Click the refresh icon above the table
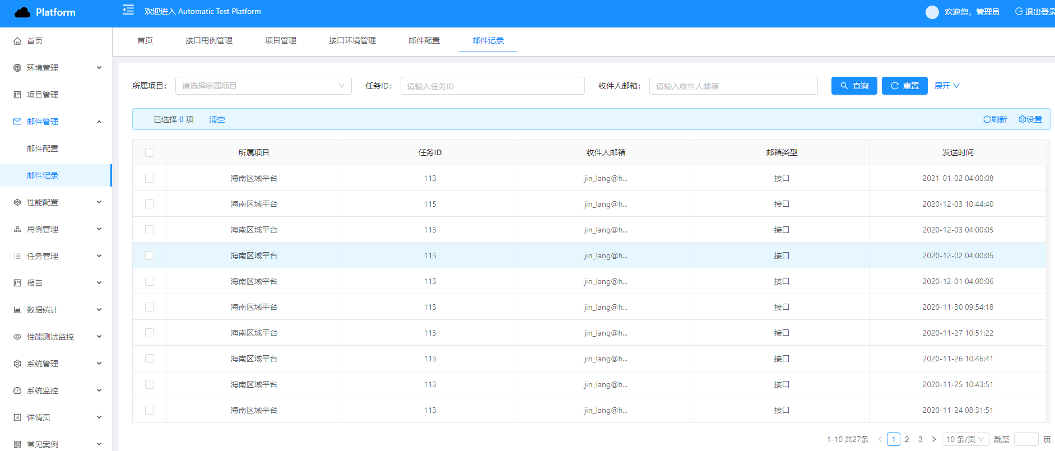Viewport: 1055px width, 451px height. click(x=987, y=119)
